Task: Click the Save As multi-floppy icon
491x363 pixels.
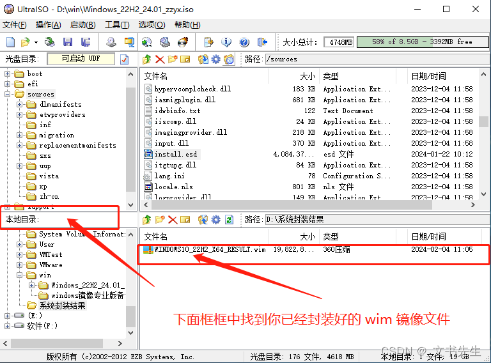Action: 86,42
